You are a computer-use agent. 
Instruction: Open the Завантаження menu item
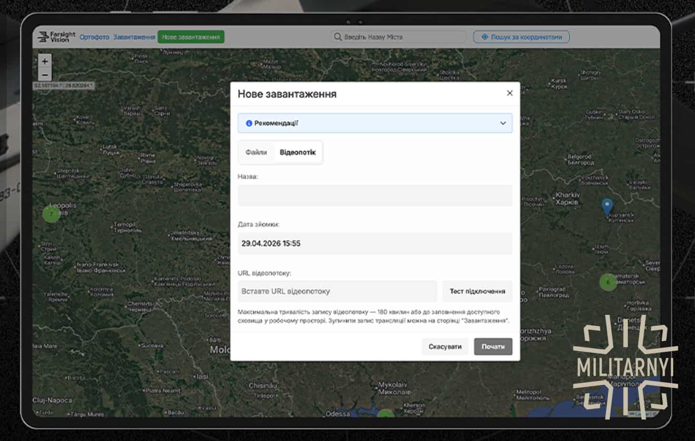134,37
